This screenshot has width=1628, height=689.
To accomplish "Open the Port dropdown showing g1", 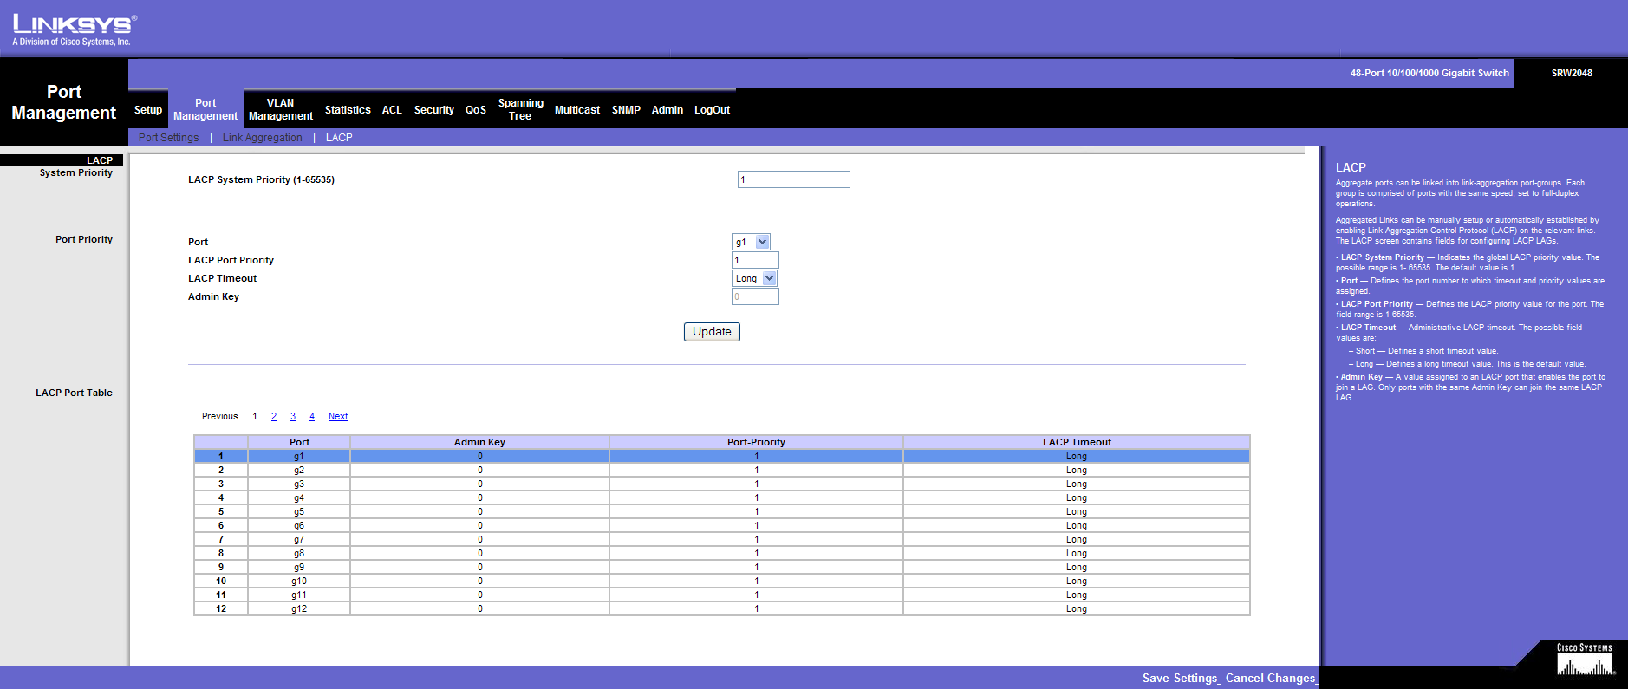I will [x=751, y=243].
